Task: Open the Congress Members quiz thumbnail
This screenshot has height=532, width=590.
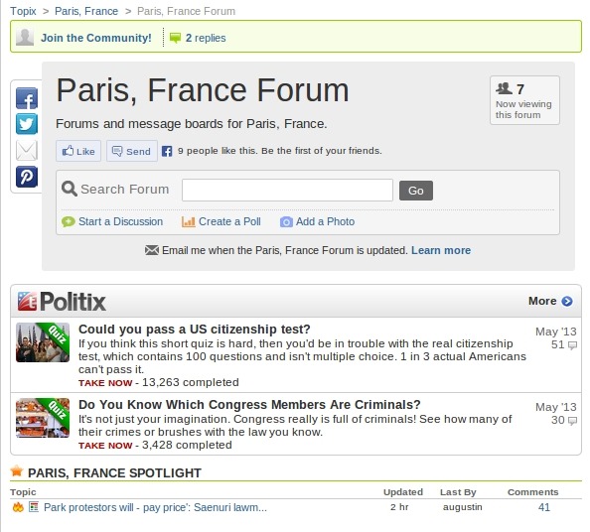Action: coord(43,418)
